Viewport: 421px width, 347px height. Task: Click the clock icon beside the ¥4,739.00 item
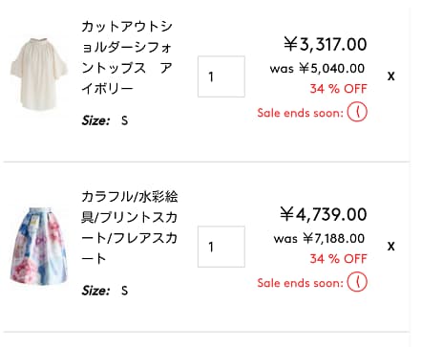point(357,282)
